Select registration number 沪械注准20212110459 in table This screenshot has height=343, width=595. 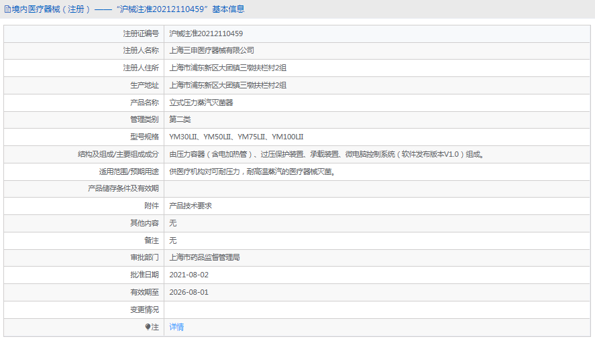tap(206, 33)
